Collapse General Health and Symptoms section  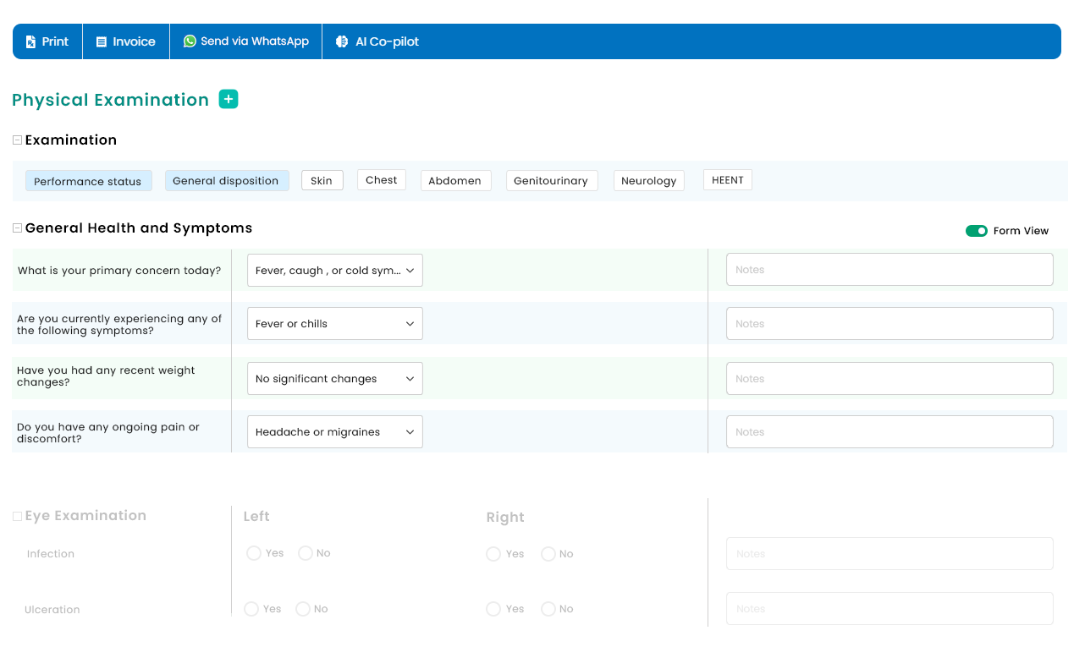pos(17,228)
